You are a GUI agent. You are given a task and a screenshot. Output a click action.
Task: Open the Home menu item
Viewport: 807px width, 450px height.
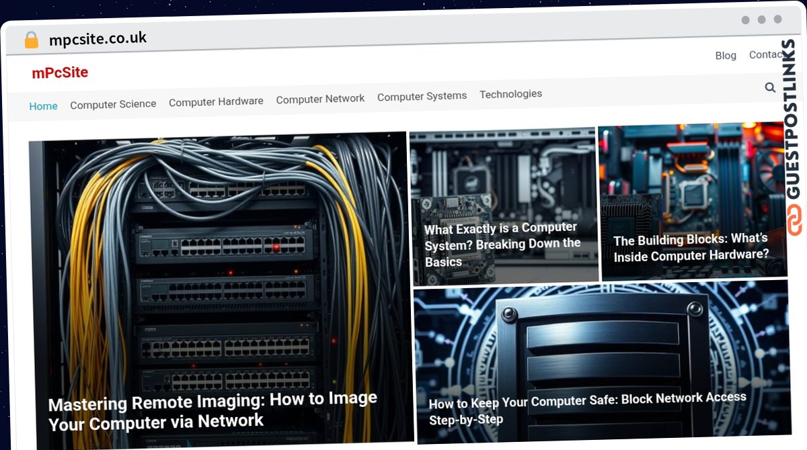pos(43,106)
